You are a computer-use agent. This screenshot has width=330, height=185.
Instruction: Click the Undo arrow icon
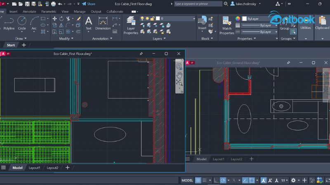click(x=60, y=4)
